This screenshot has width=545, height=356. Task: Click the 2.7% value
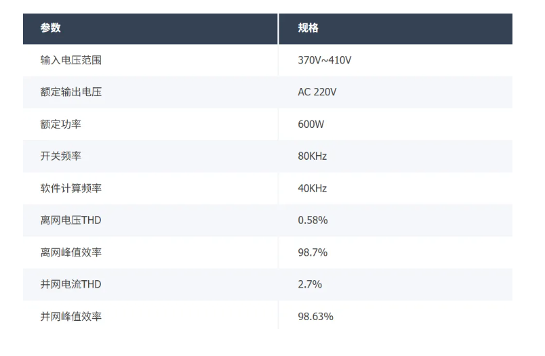click(310, 284)
